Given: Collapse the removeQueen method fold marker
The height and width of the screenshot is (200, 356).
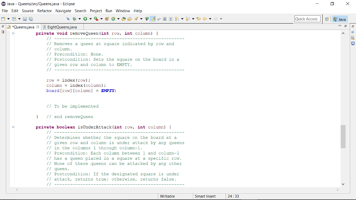Looking at the screenshot, I should (13, 33).
